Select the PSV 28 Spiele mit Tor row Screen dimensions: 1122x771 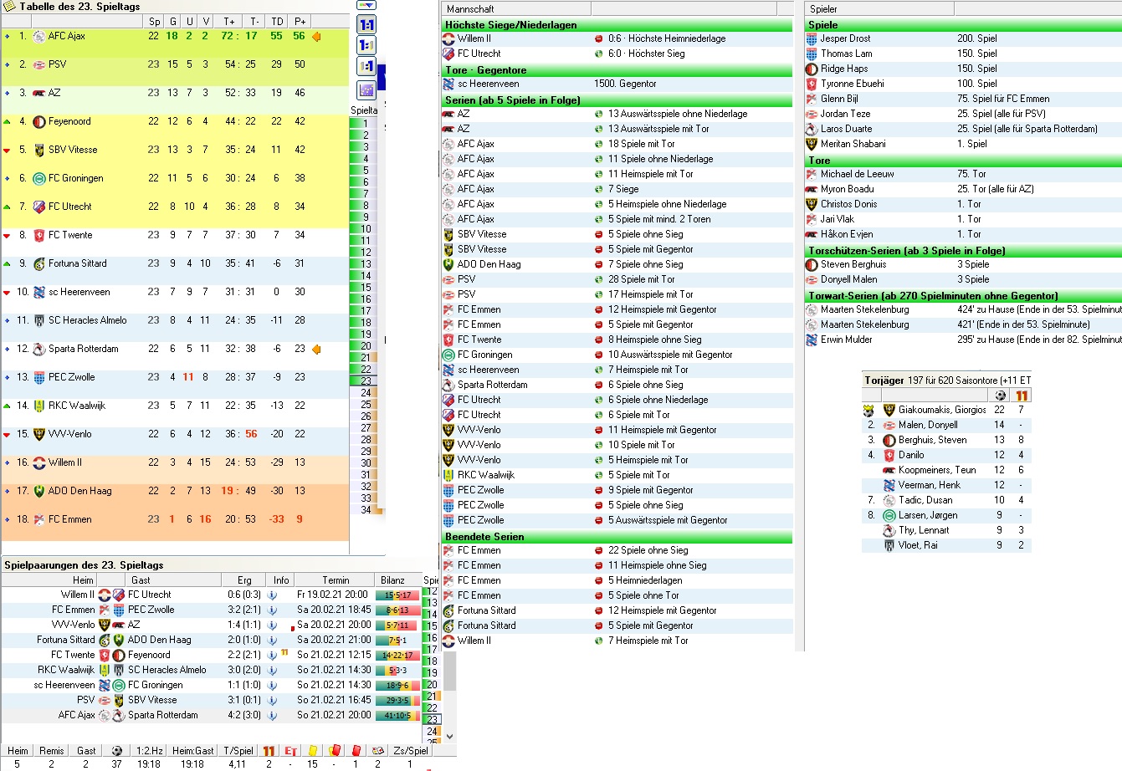click(x=617, y=279)
